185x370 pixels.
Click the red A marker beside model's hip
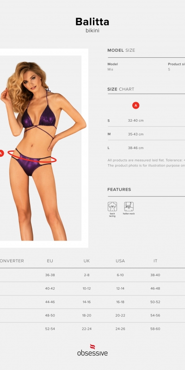(x=1, y=153)
